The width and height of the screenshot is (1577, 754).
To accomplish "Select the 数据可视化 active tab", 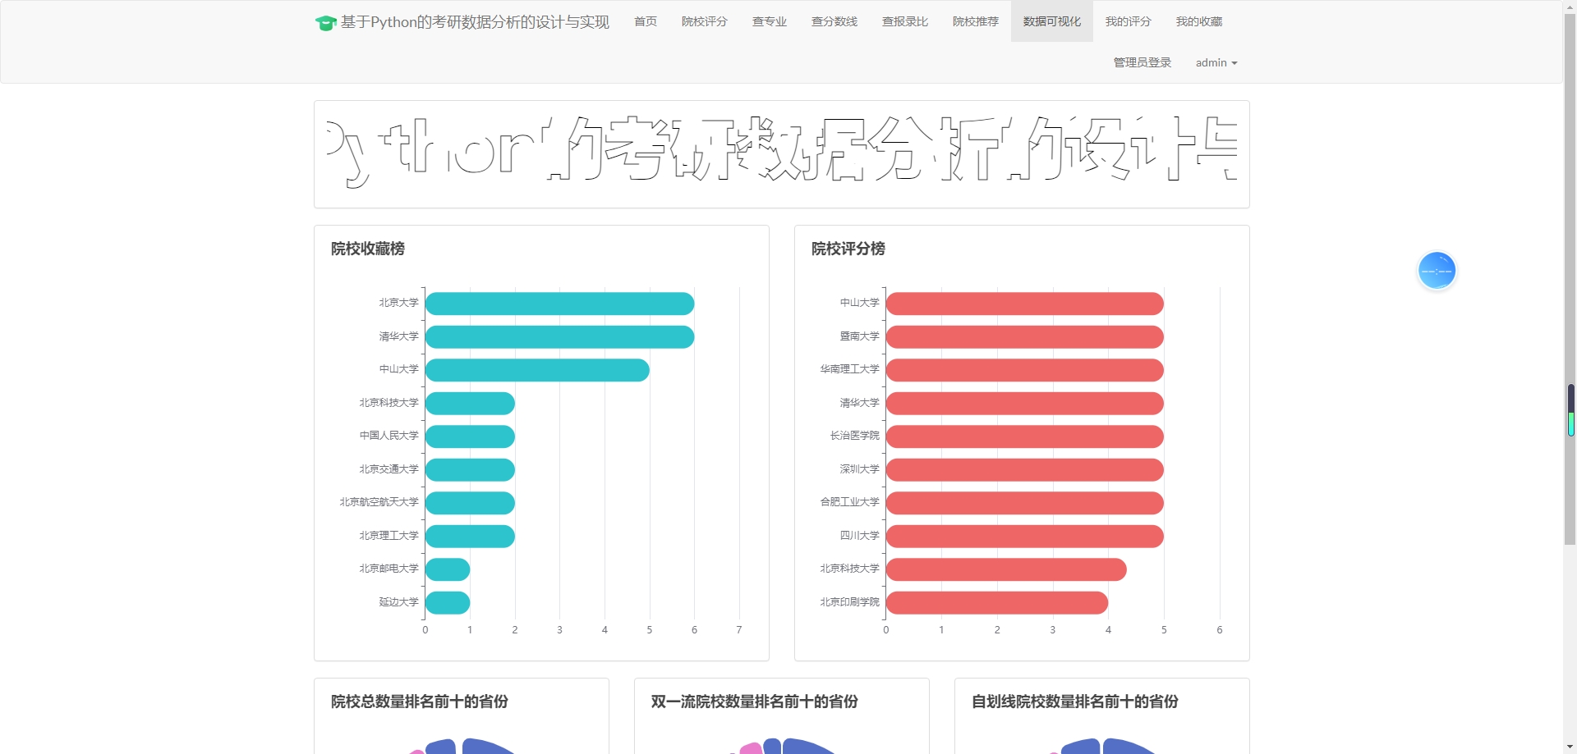I will coord(1052,21).
